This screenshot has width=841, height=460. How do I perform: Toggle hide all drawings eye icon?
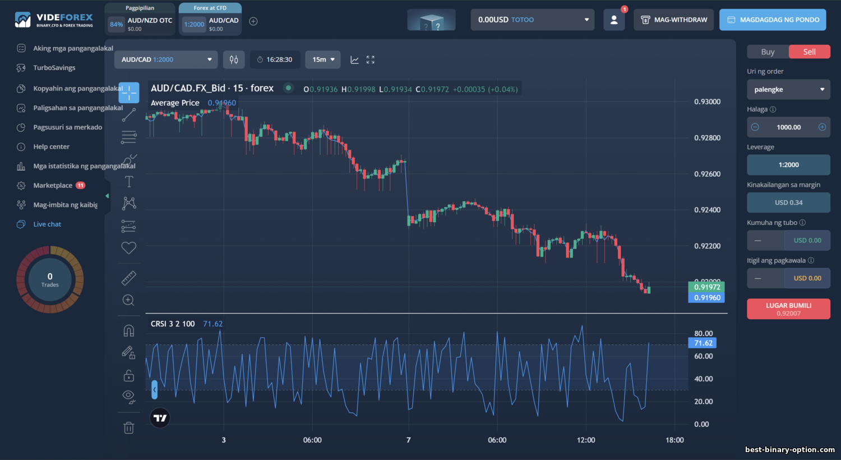click(129, 397)
